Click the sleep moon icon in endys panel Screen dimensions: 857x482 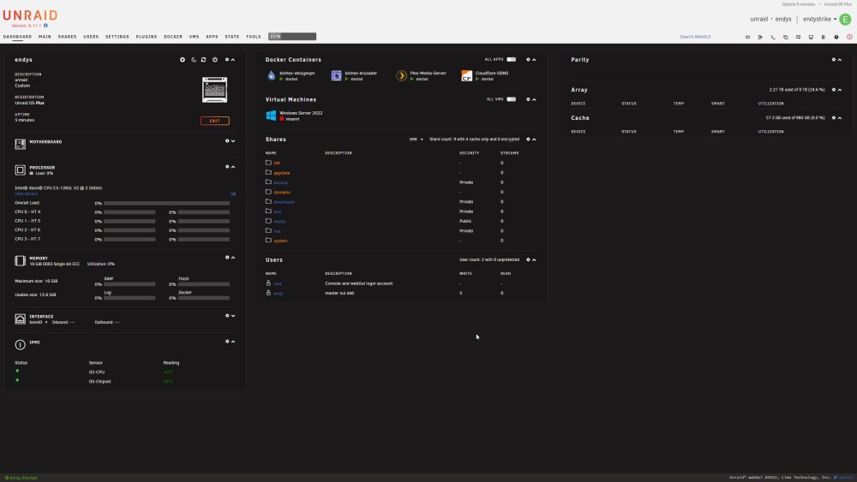click(194, 59)
